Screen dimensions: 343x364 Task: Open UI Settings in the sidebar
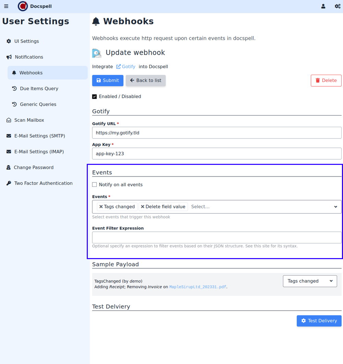pyautogui.click(x=26, y=41)
